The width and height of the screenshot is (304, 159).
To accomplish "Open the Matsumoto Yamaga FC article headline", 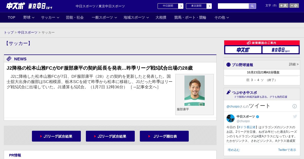I will tap(100, 68).
